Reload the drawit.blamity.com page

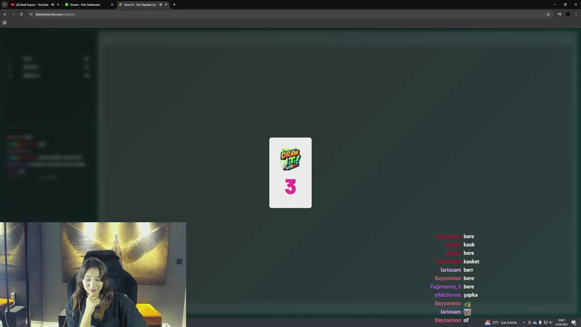click(21, 14)
